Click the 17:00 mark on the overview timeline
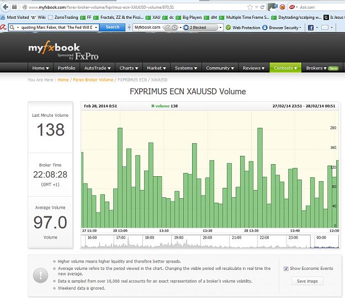 (120, 238)
